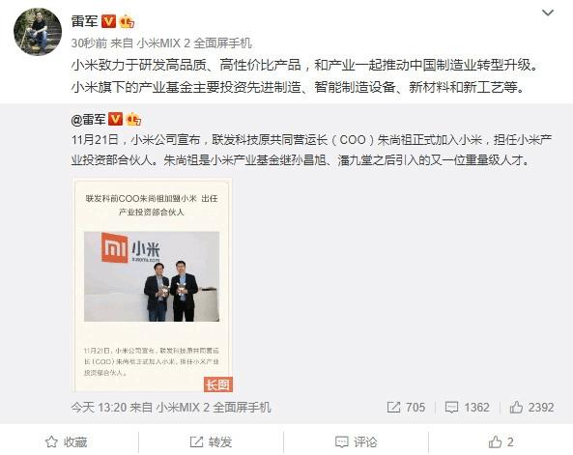Open the quoted @雷军 author link
Screen dimensions: 573x455
tap(89, 120)
